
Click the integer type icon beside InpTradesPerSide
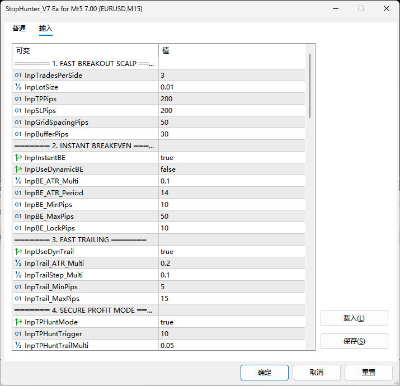click(x=18, y=76)
